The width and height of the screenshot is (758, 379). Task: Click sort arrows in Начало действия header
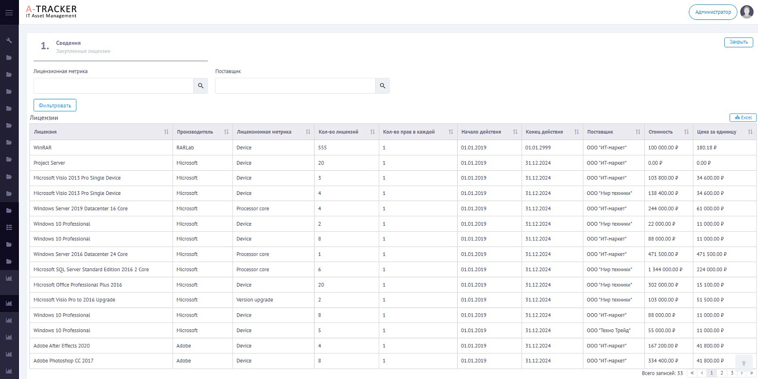(515, 132)
